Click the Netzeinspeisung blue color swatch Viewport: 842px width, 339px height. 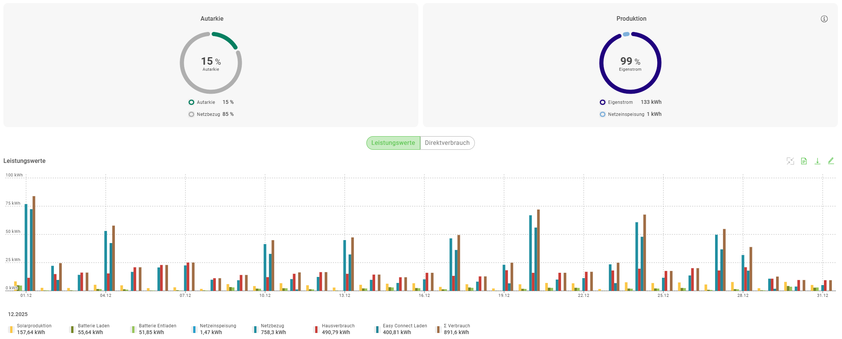tap(194, 330)
